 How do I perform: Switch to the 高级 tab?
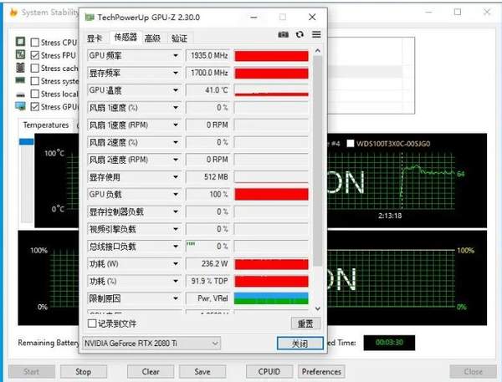(152, 38)
